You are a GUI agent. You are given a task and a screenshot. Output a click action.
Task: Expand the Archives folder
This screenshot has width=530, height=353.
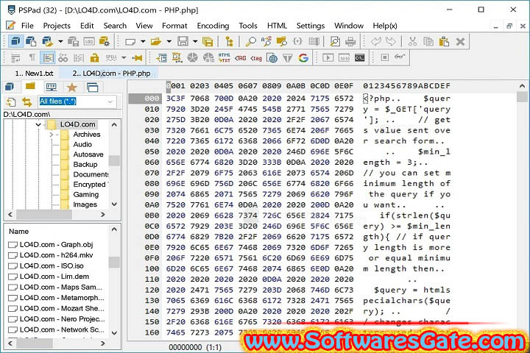click(52, 135)
